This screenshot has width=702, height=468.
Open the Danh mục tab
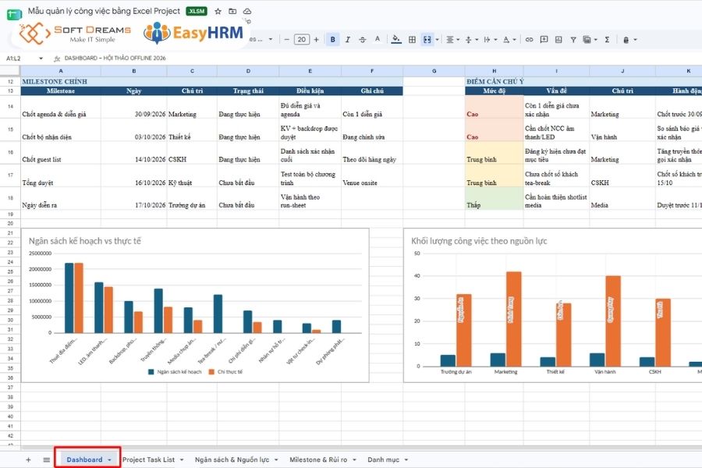click(x=383, y=459)
